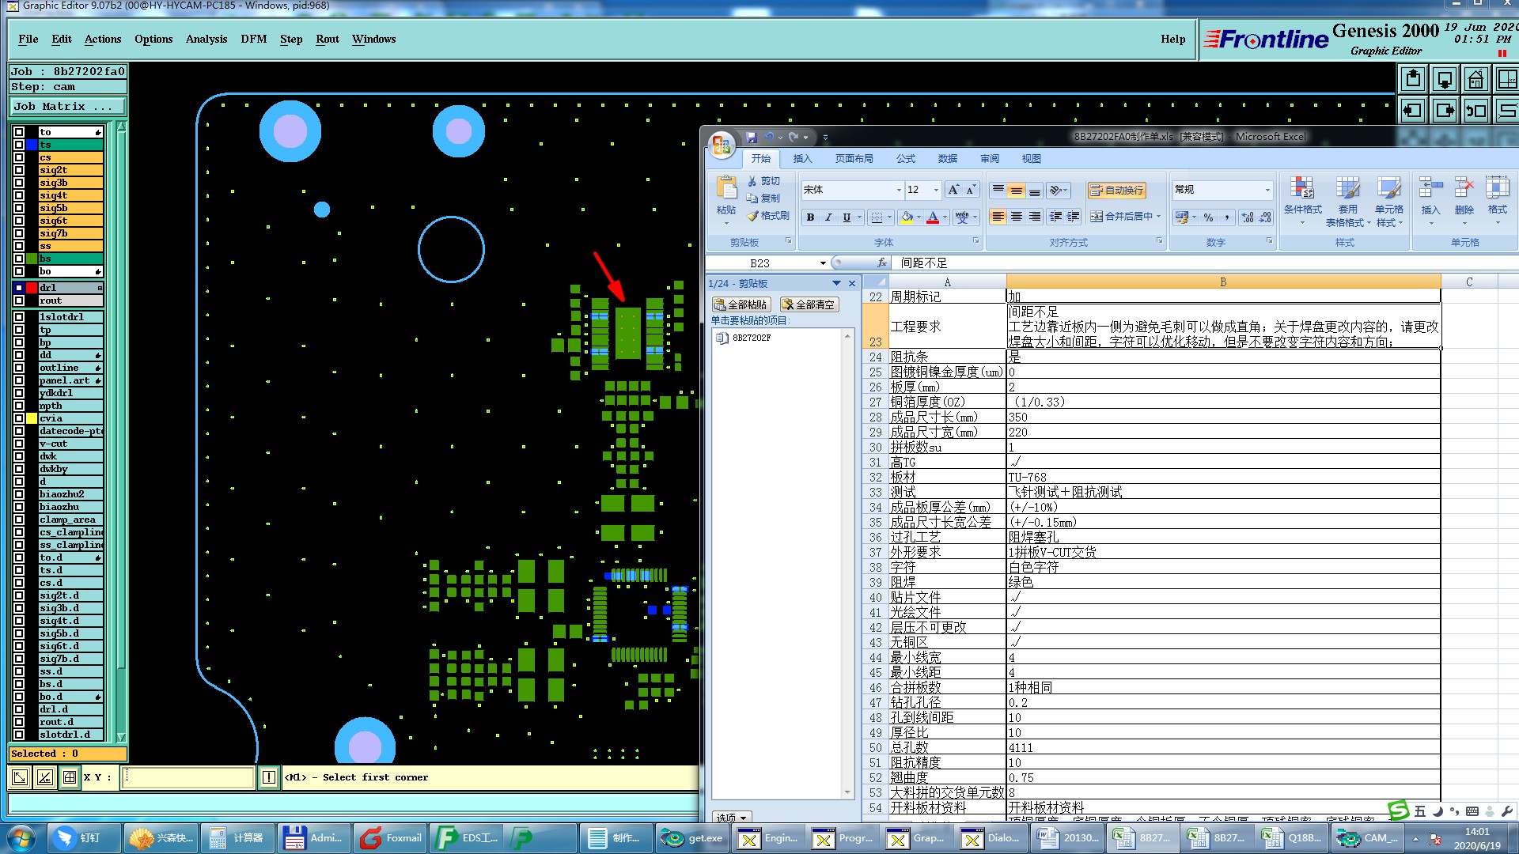Click the previous zoom undo icon
The height and width of the screenshot is (854, 1519).
1476,111
